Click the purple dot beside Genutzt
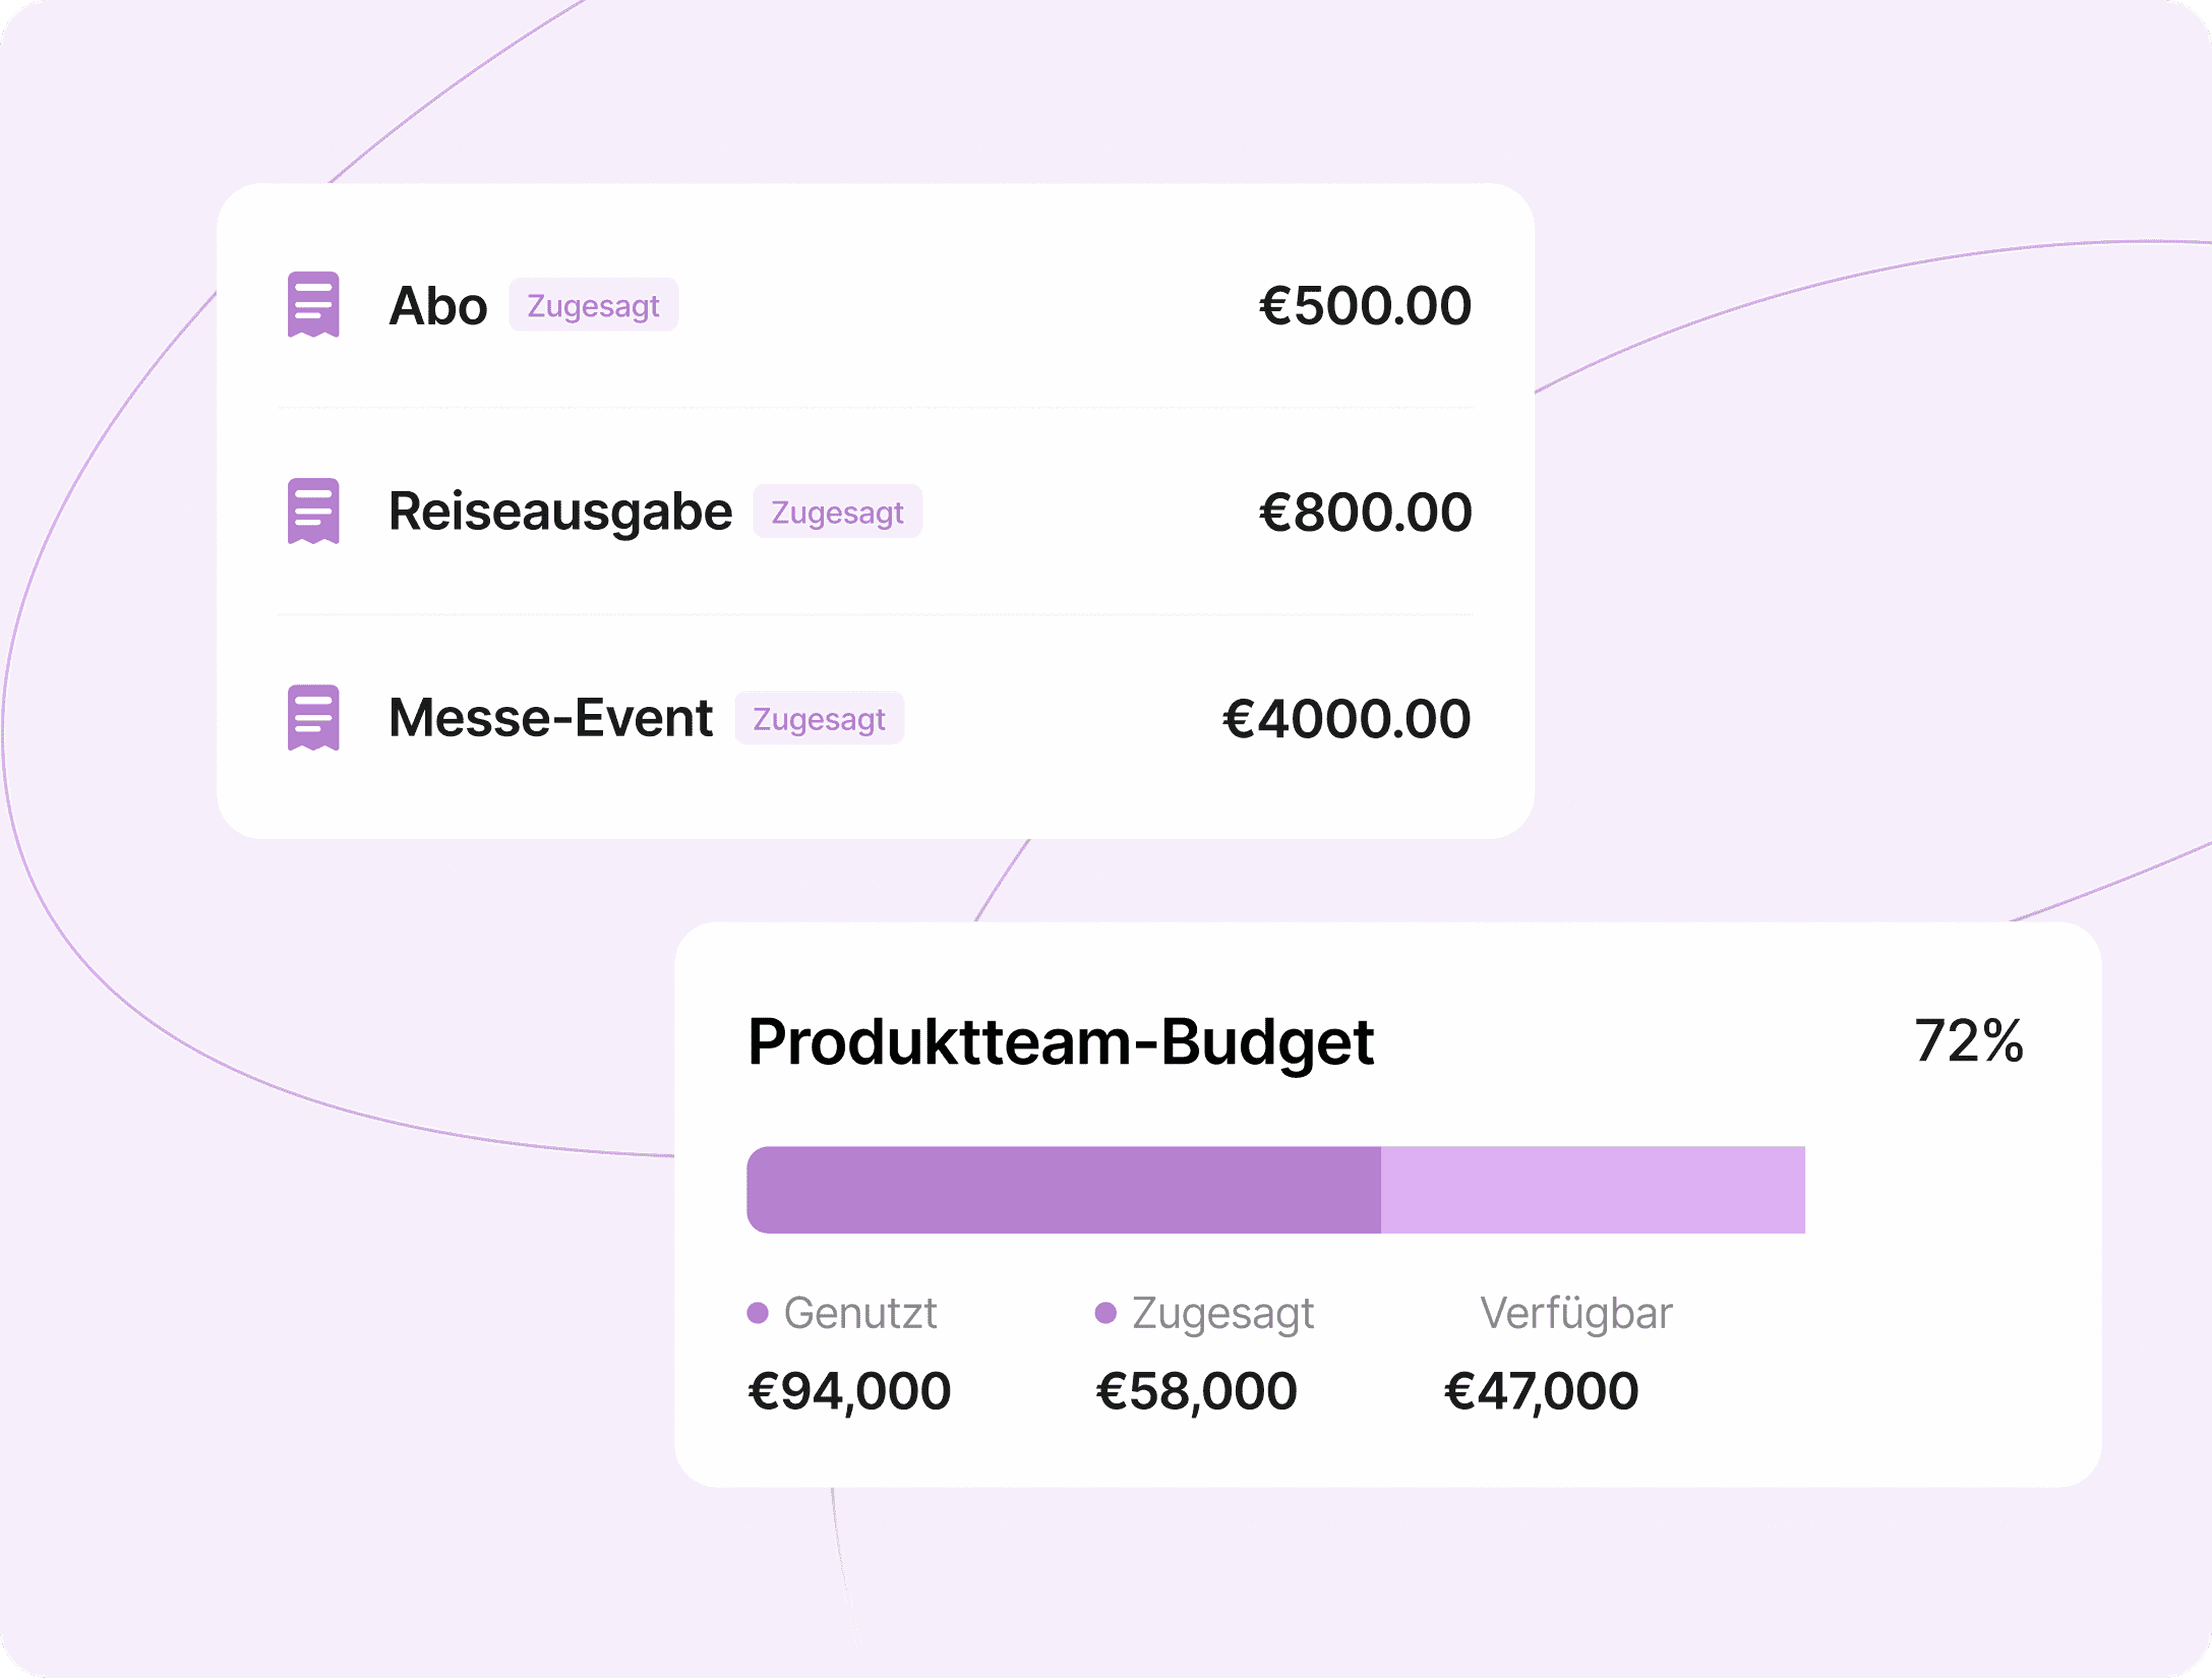Image resolution: width=2212 pixels, height=1678 pixels. (x=758, y=1313)
